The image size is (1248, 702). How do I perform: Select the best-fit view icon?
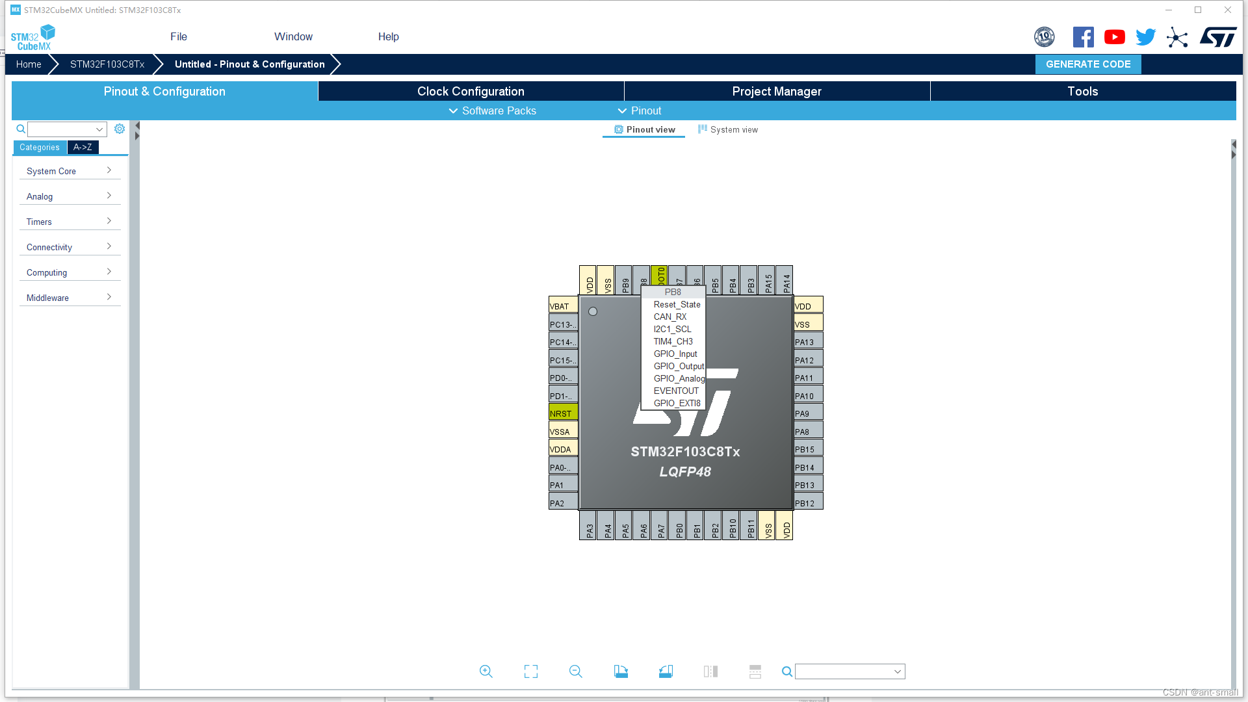click(x=530, y=671)
